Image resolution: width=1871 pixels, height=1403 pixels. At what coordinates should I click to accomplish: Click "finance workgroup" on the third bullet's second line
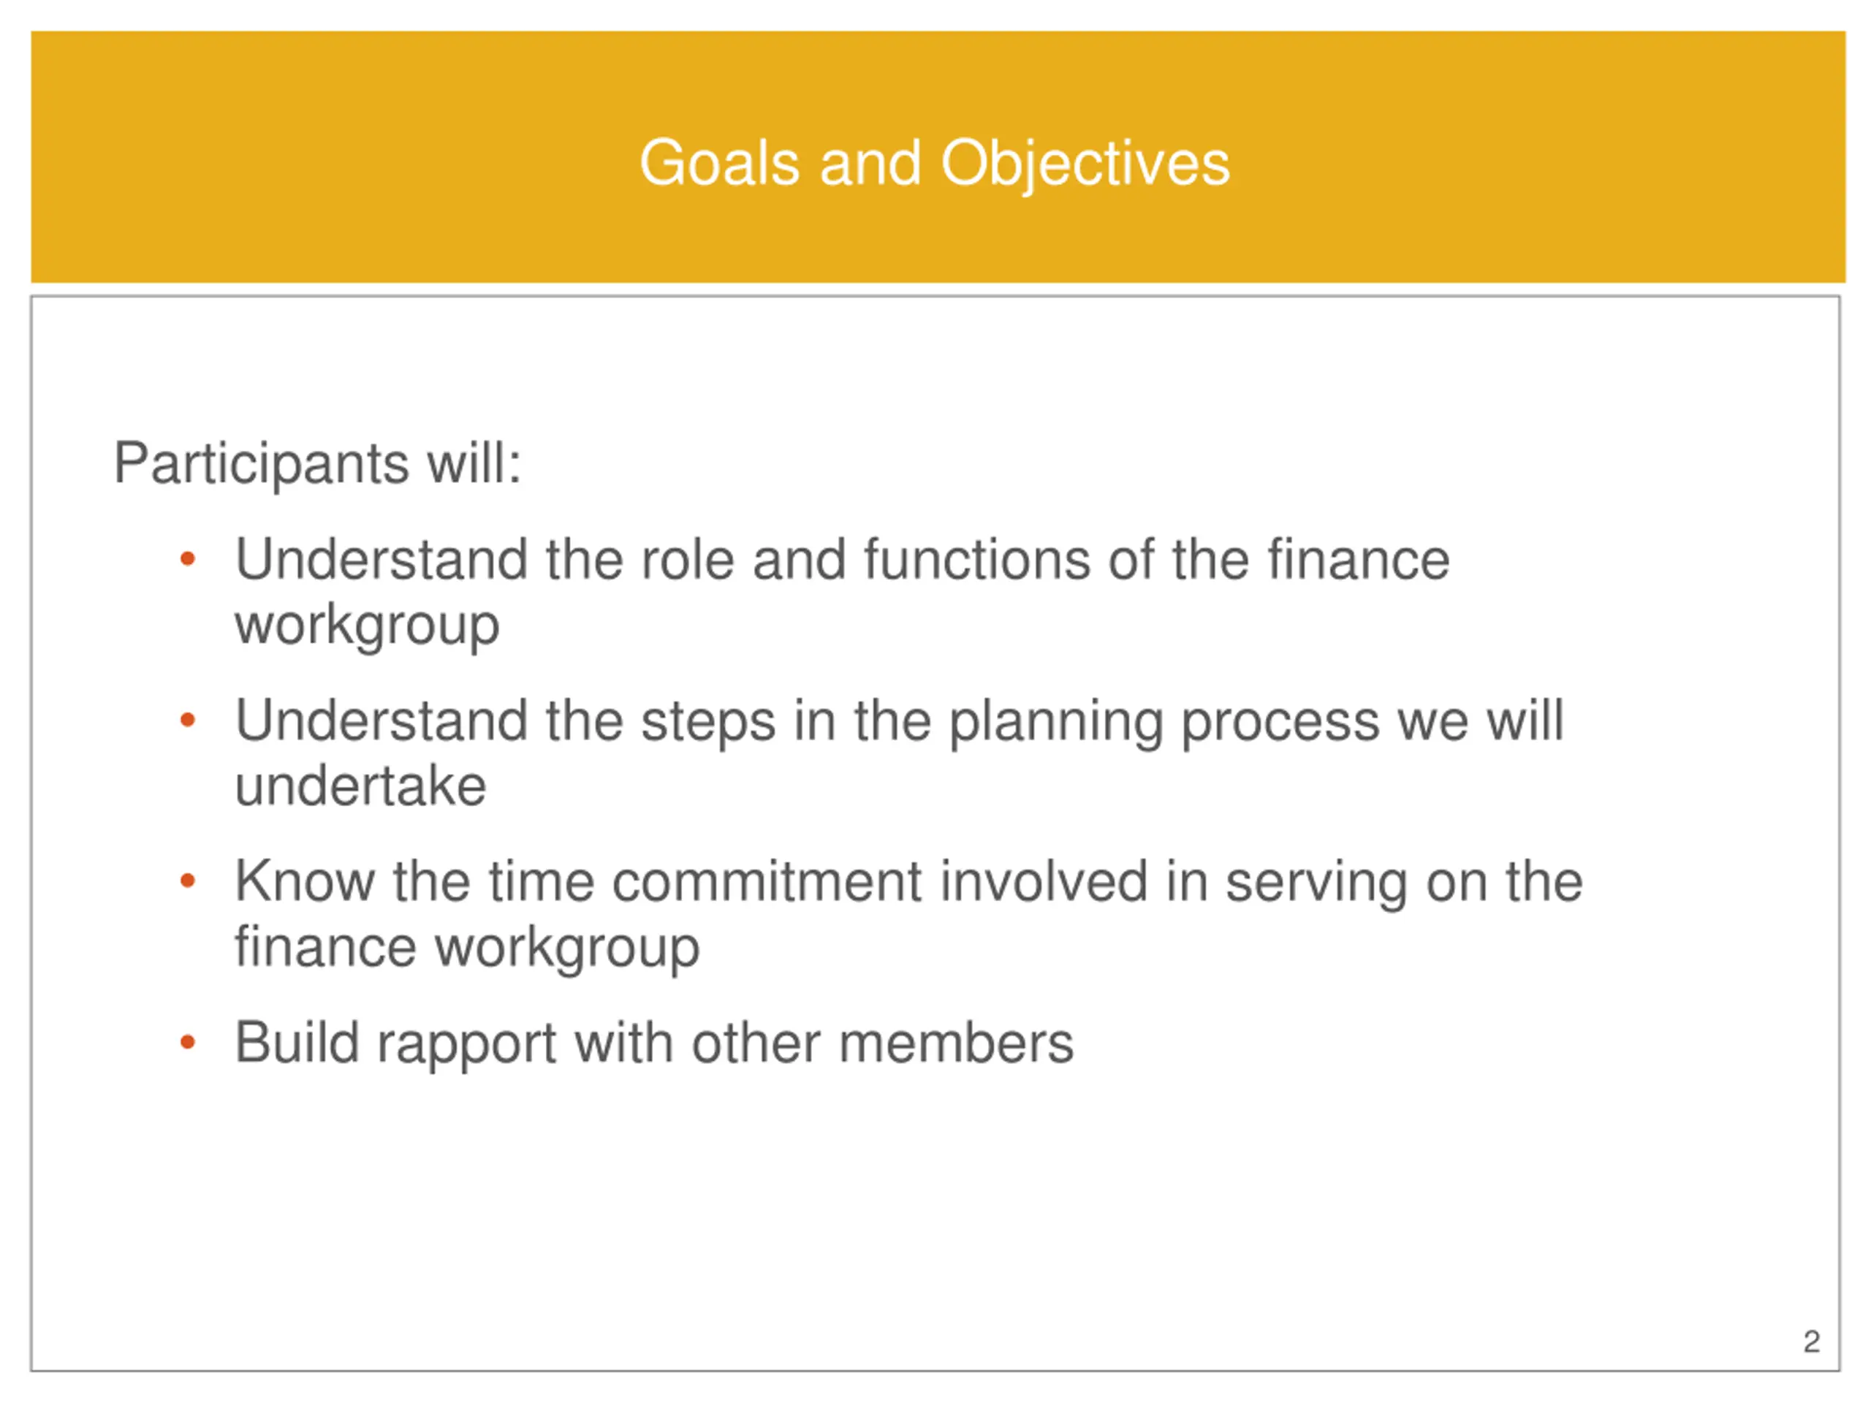467,946
